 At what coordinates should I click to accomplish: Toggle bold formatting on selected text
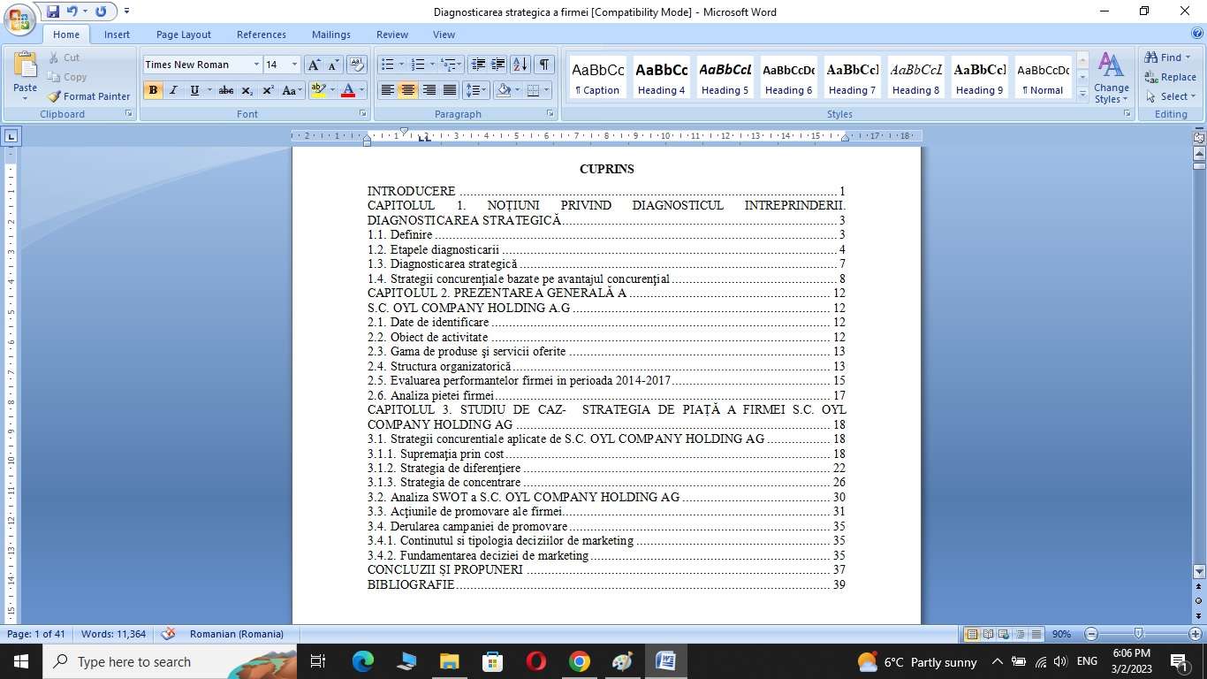pyautogui.click(x=152, y=90)
